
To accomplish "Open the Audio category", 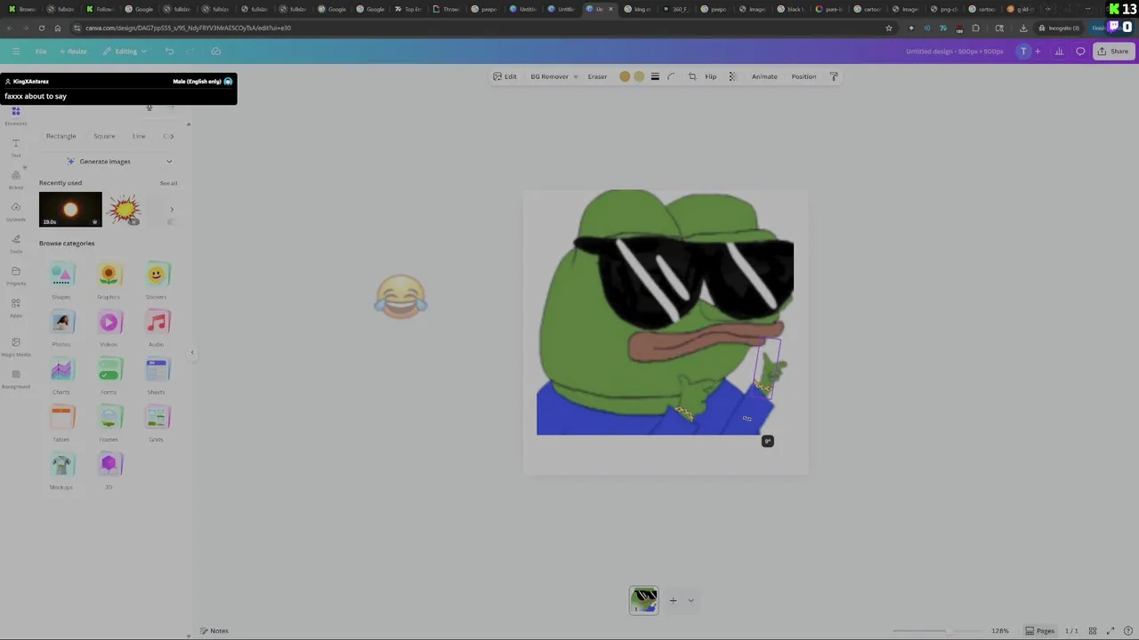I will click(x=157, y=328).
